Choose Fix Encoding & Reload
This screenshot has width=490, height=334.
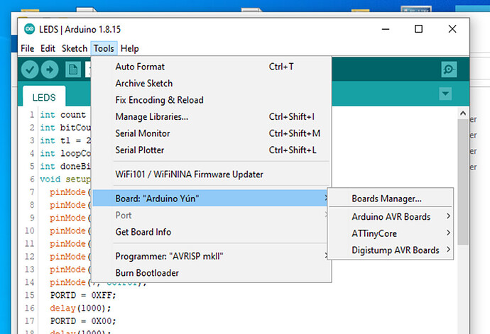point(211,100)
